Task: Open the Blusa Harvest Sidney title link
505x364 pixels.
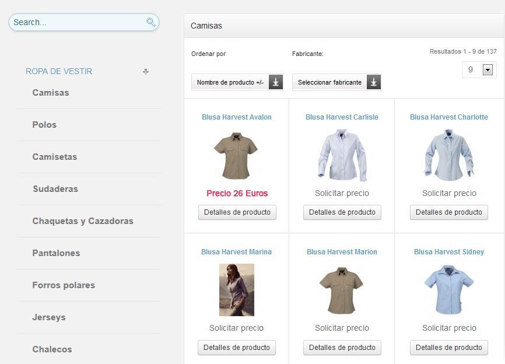Action: pos(449,252)
